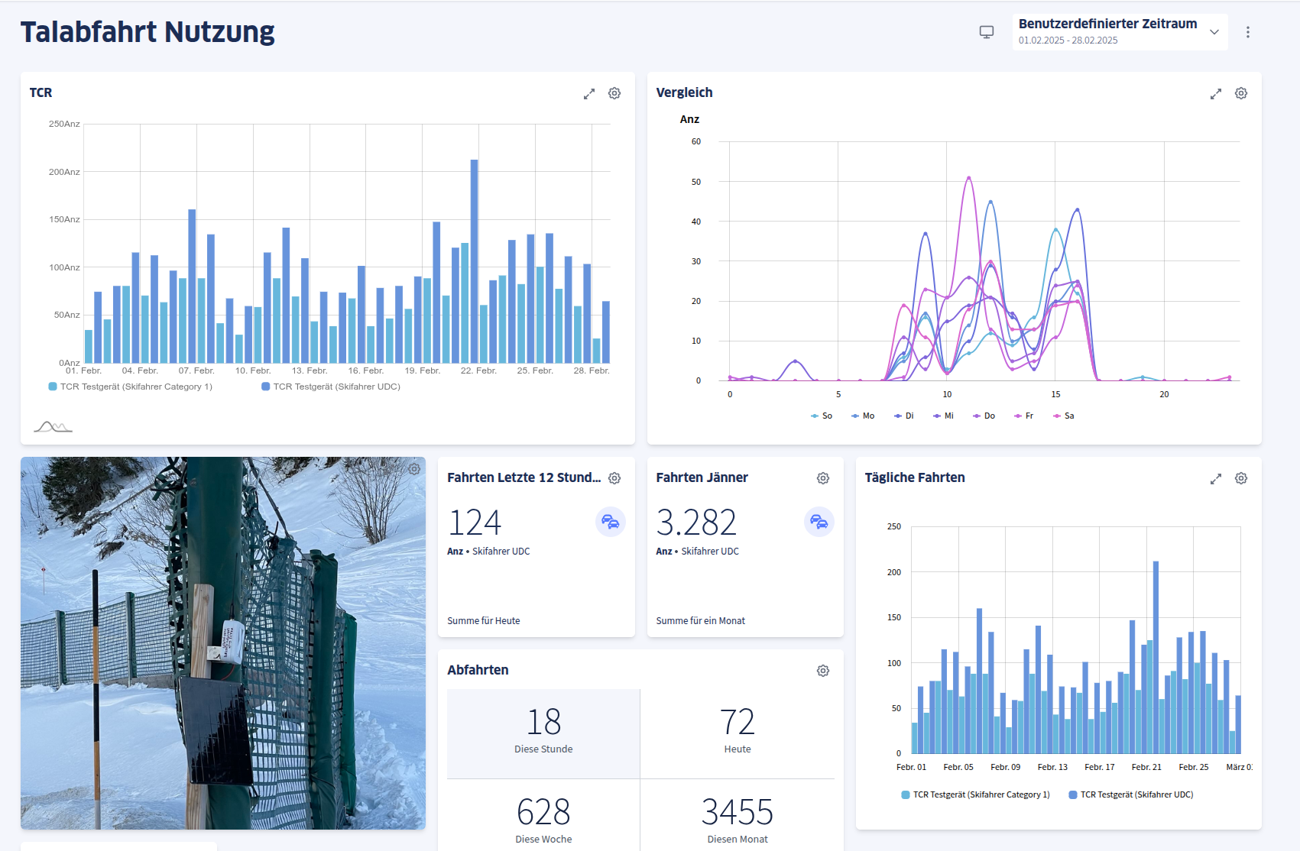Open settings of the Abfahrten widget

(x=822, y=670)
